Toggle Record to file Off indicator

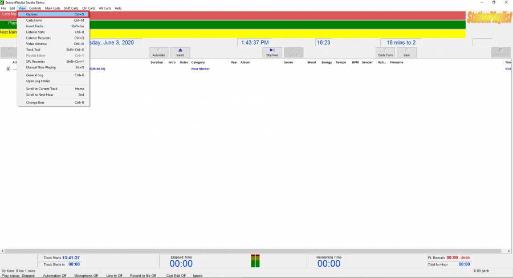pyautogui.click(x=142, y=275)
